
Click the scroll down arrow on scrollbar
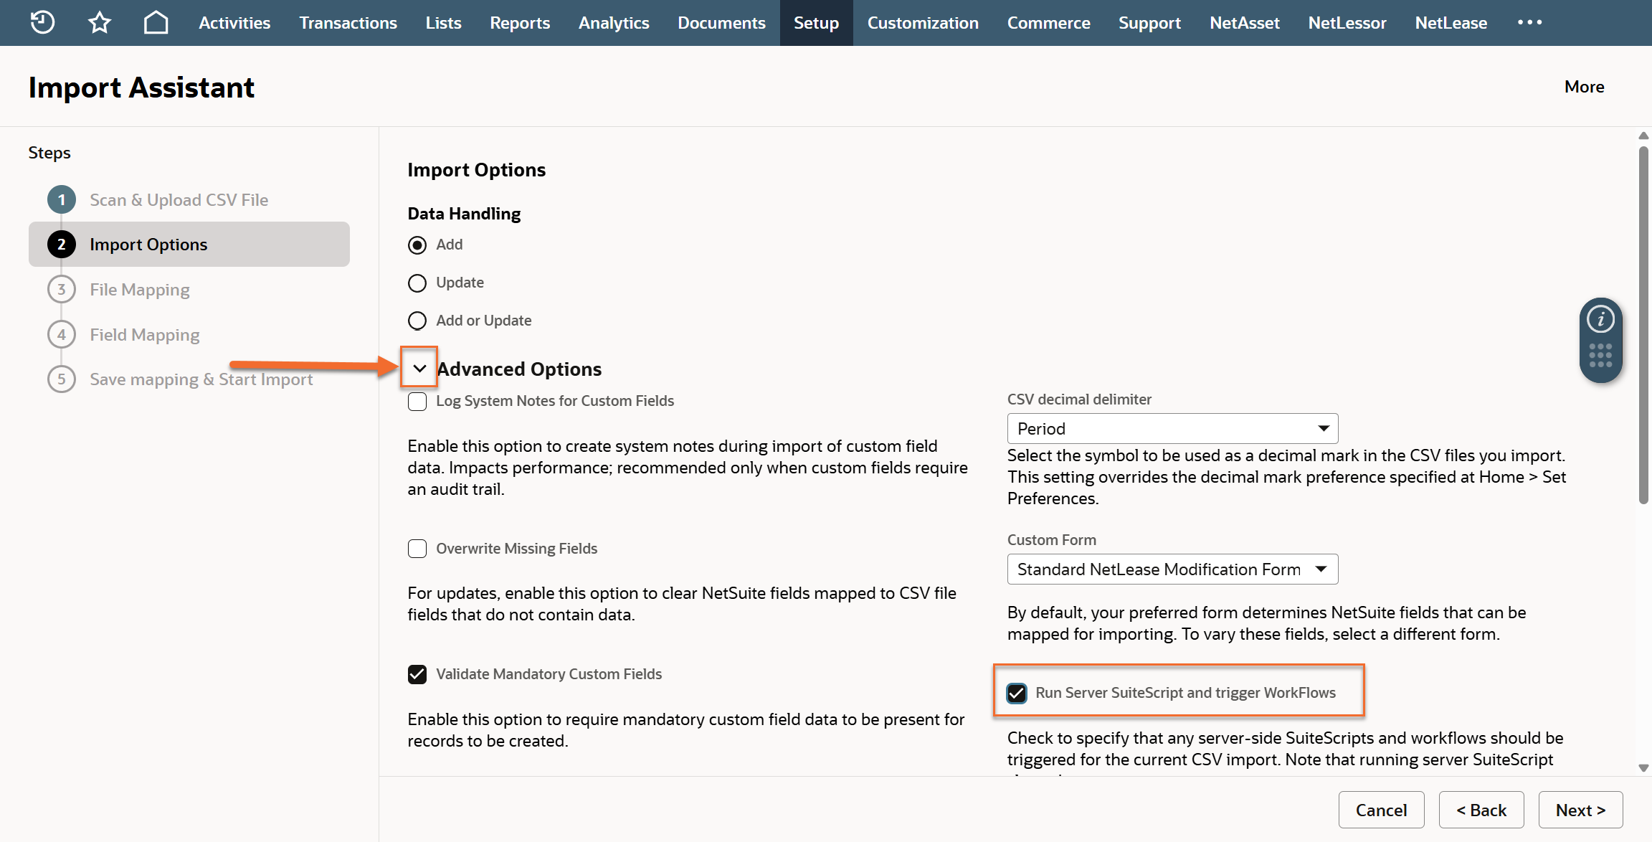coord(1643,768)
